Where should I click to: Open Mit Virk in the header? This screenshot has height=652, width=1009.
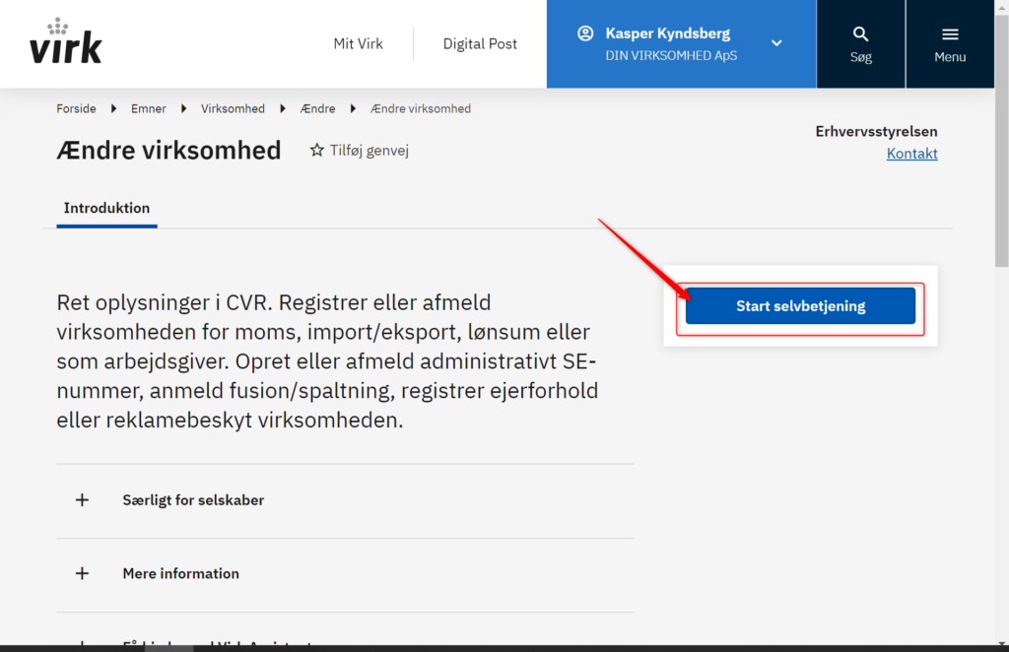[x=358, y=43]
